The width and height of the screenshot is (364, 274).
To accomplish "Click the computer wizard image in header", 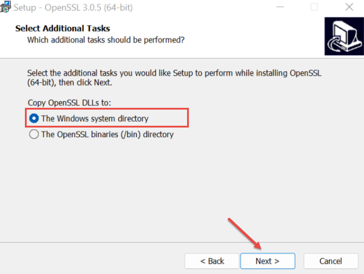I will 343,37.
